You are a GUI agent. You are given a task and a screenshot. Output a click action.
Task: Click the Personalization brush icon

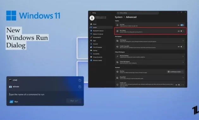point(91,37)
